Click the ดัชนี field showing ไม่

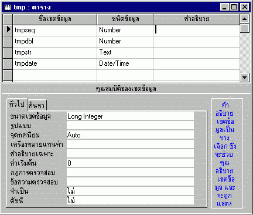130,201
